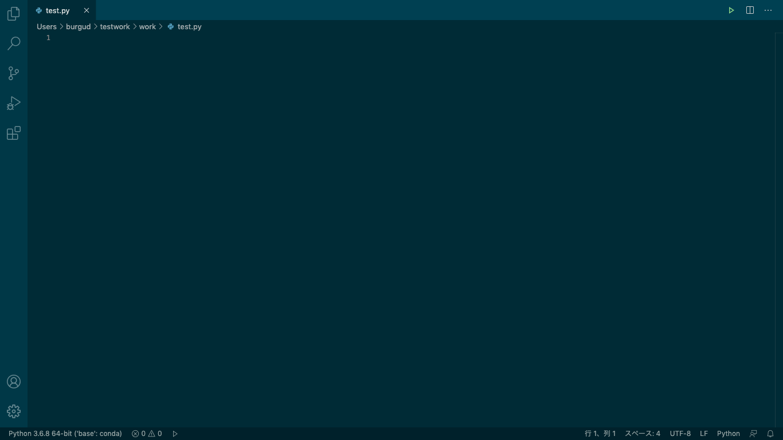Screen dimensions: 783x440
Task: Click the feedback icon in status bar
Action: point(753,434)
